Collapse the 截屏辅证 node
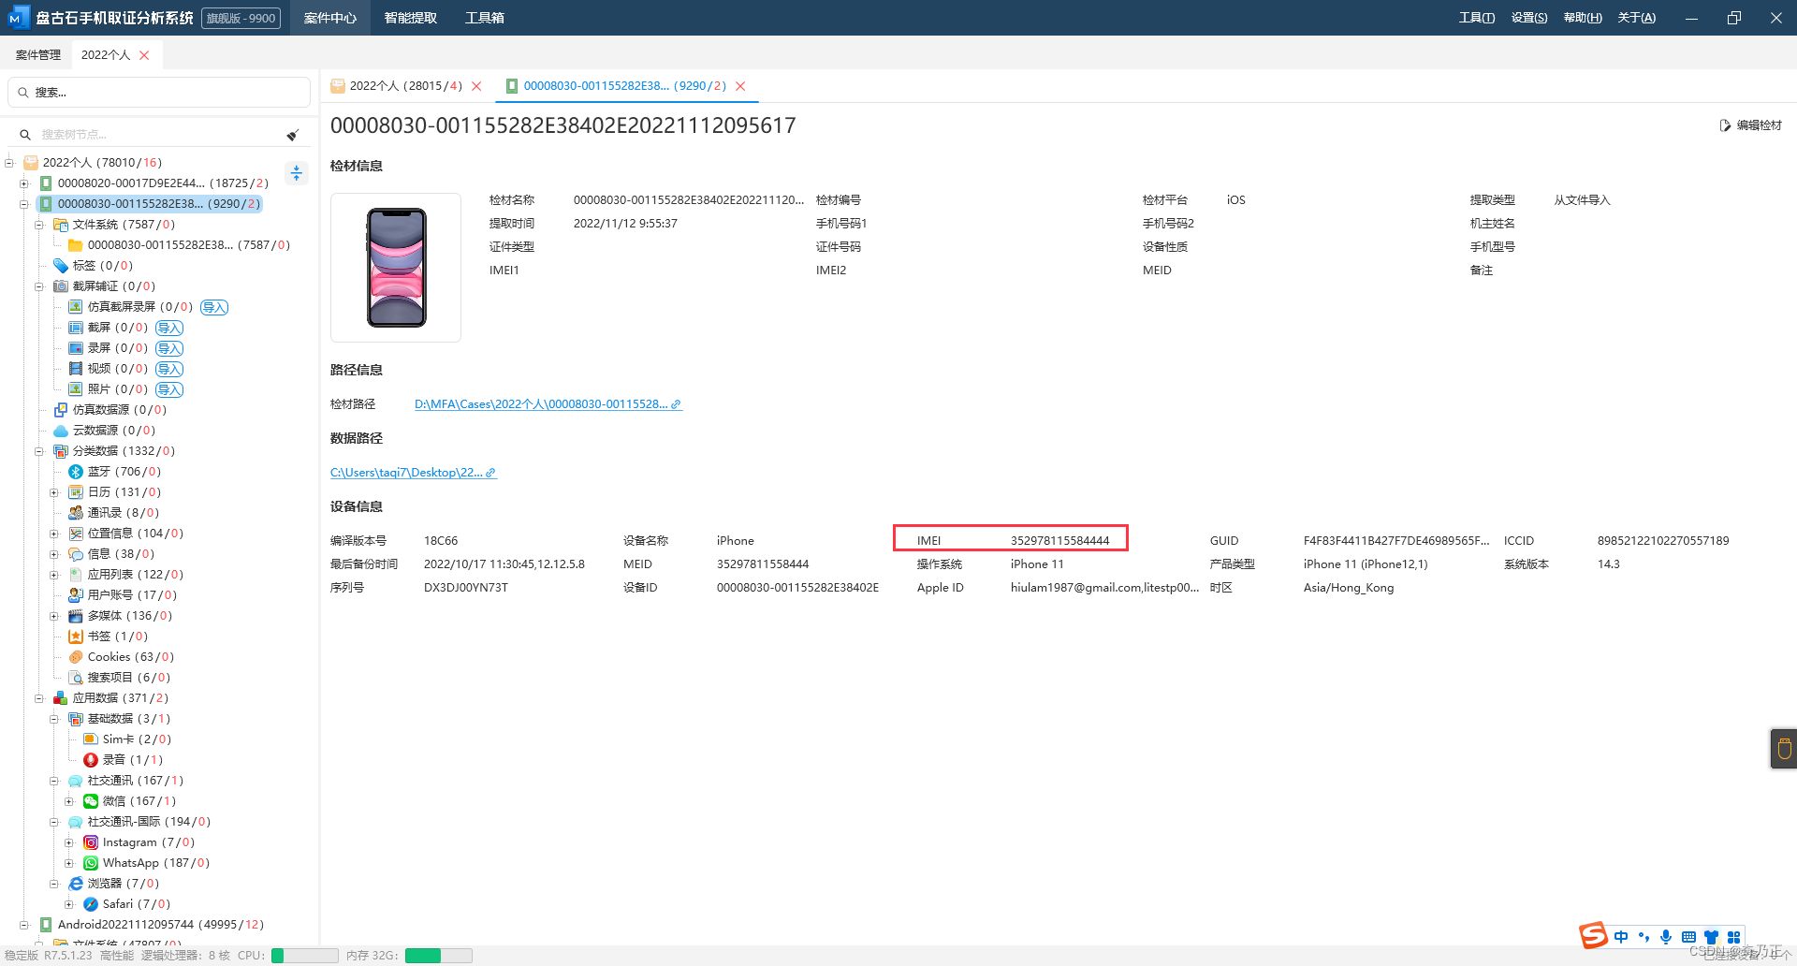 [x=39, y=286]
